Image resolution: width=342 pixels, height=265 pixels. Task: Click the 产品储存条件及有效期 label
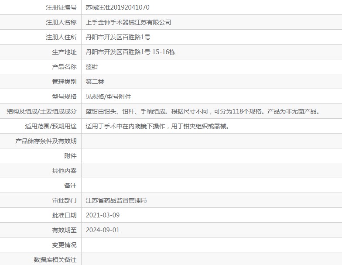pyautogui.click(x=46, y=141)
